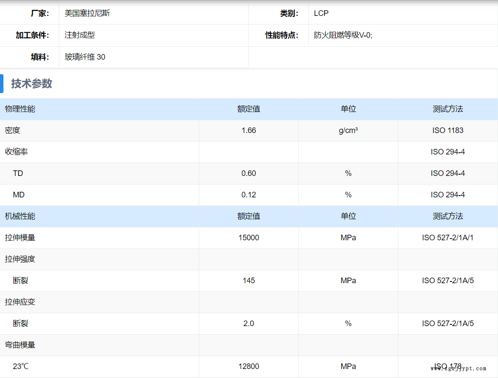This screenshot has width=498, height=378.
Task: Select the filler value 玻璃纤维 30
Action: 85,57
